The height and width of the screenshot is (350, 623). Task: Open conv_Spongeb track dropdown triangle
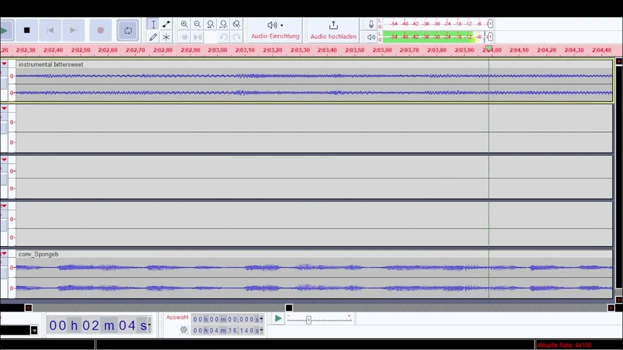click(x=4, y=254)
